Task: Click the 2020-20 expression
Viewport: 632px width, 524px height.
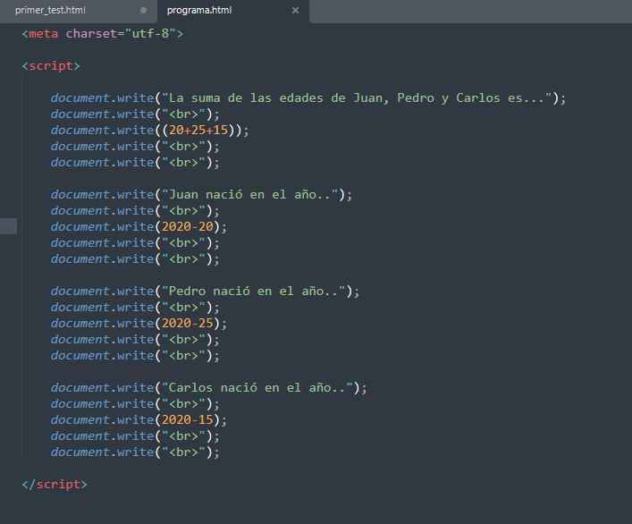Action: point(188,227)
